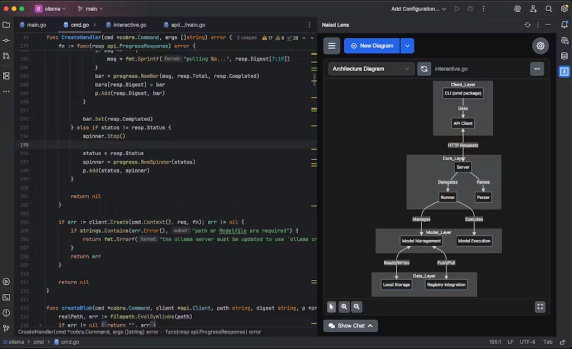
Task: Open Naiad Lens settings via the gear icon
Action: tap(540, 46)
